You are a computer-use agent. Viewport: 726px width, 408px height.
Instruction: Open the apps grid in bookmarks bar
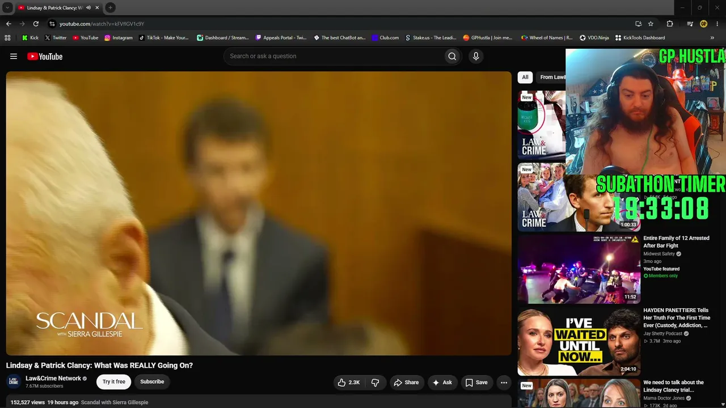[7, 38]
